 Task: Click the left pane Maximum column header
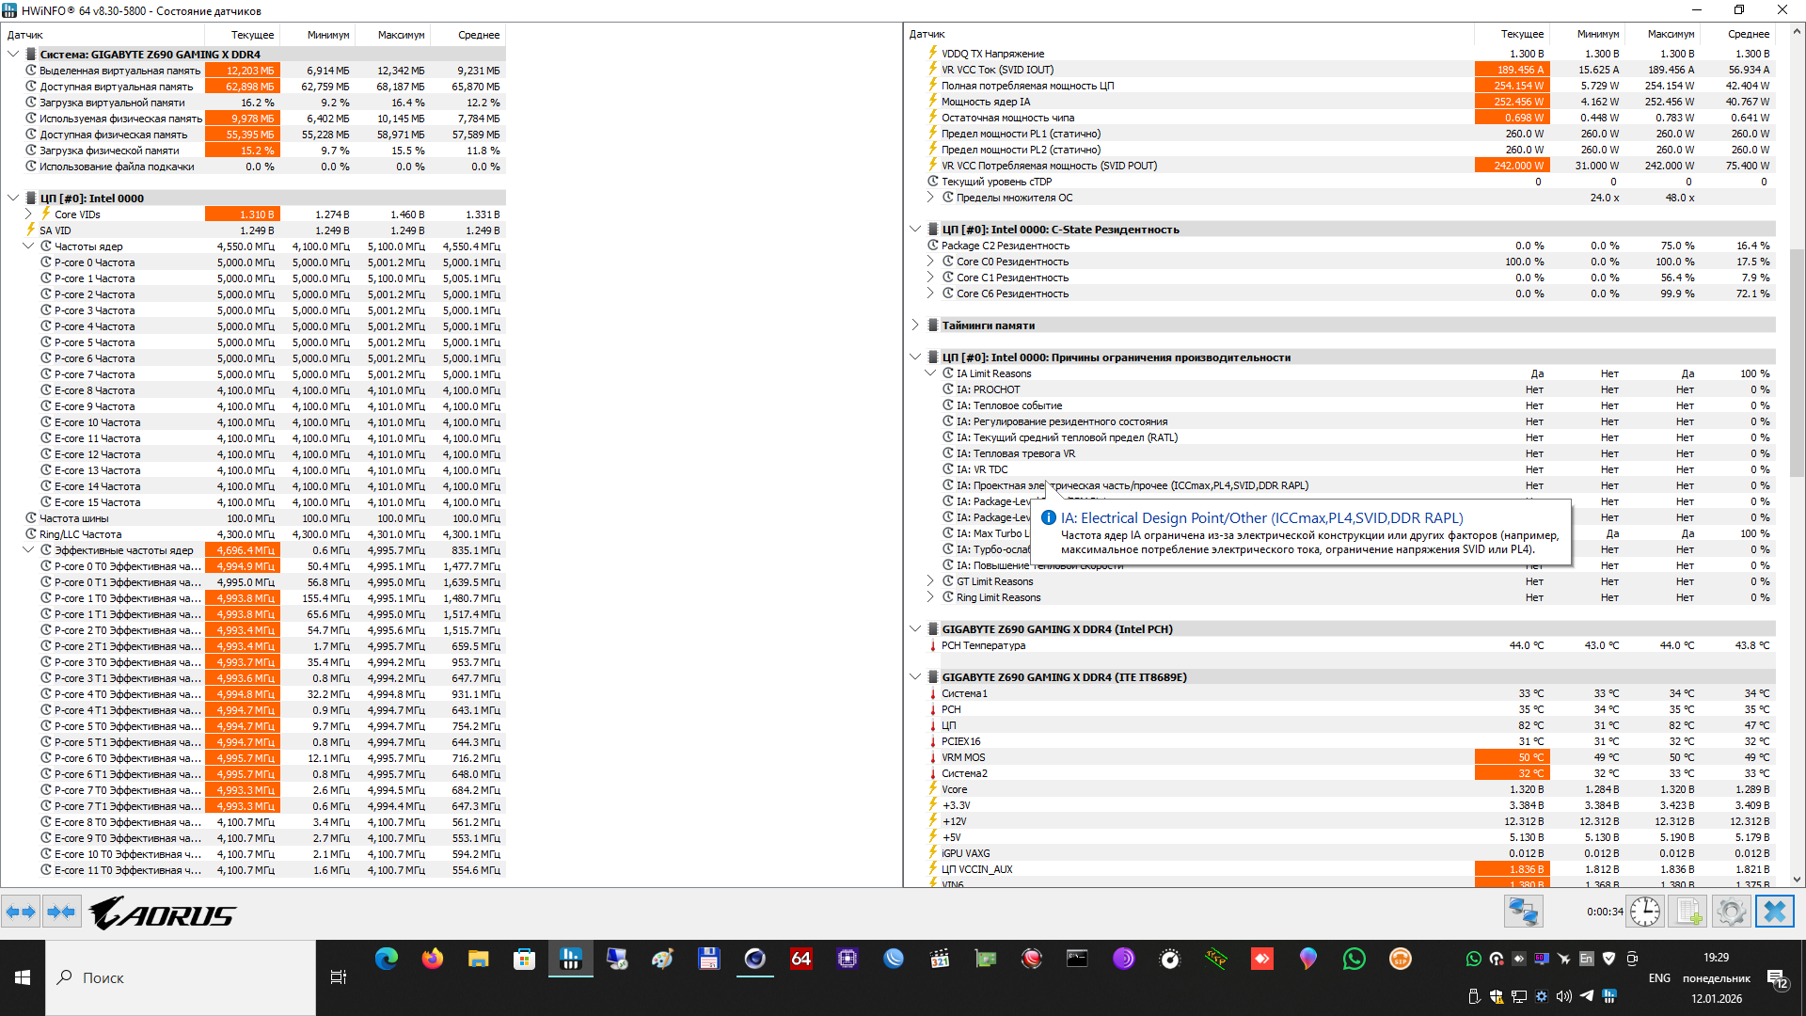pos(401,35)
